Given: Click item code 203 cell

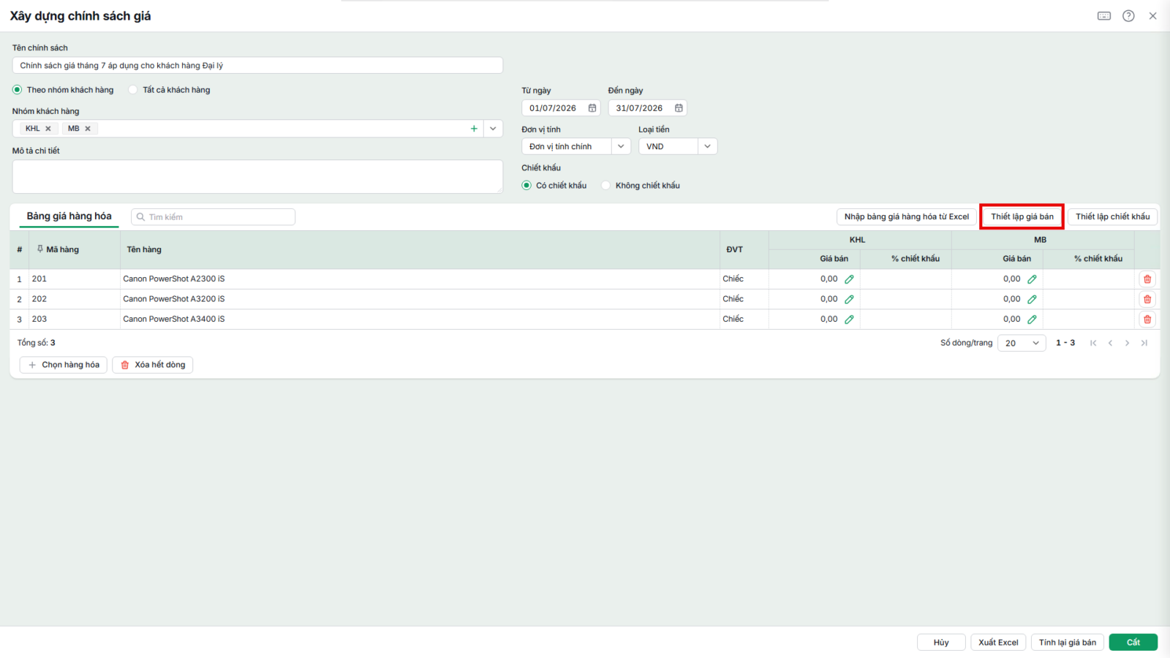Looking at the screenshot, I should 74,319.
